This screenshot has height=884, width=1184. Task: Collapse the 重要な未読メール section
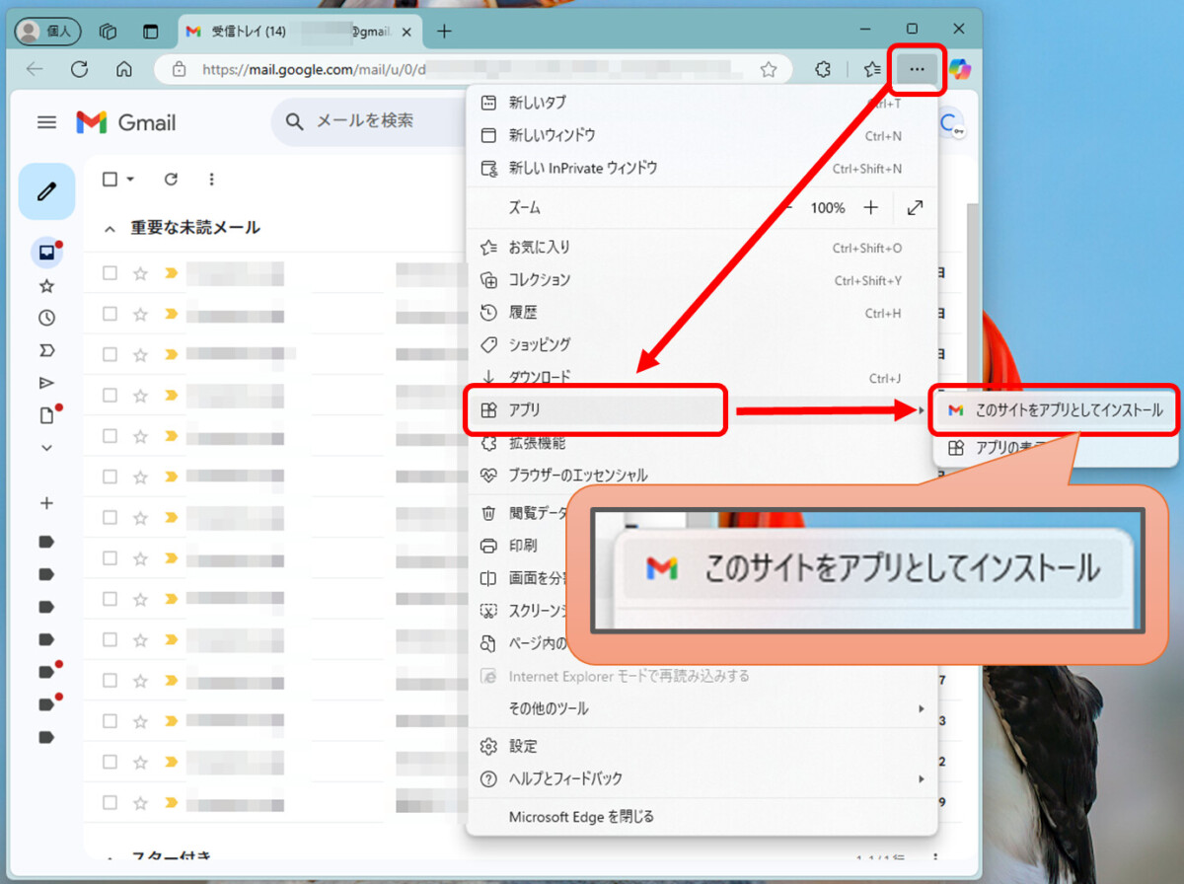tap(110, 228)
